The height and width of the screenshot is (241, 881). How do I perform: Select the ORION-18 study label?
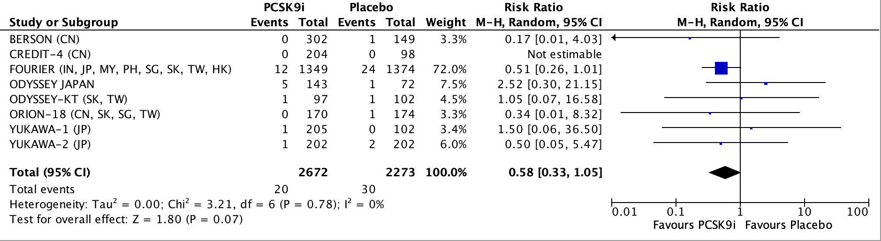[85, 114]
